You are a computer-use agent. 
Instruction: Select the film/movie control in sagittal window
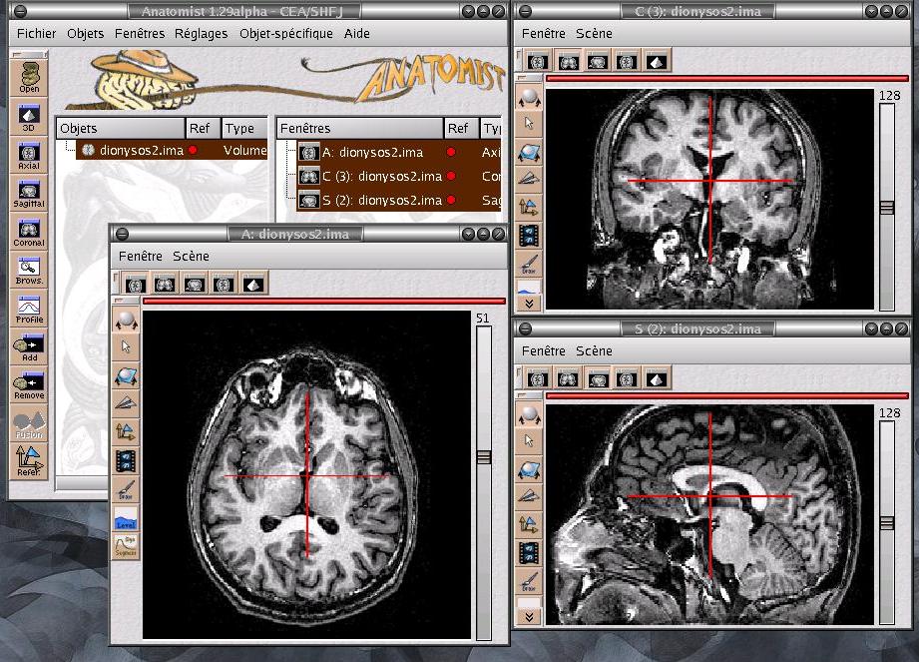point(529,552)
